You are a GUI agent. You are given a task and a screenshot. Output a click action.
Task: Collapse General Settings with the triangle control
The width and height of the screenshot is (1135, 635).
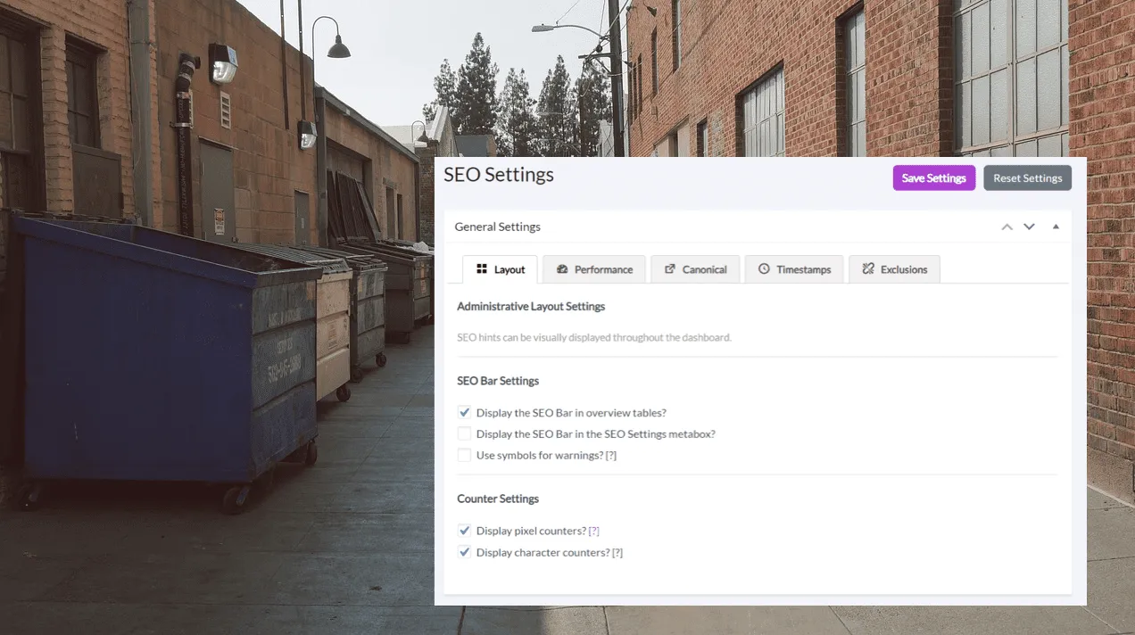pyautogui.click(x=1056, y=226)
